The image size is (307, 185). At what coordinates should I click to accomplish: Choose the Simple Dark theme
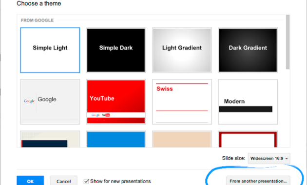pyautogui.click(x=116, y=50)
